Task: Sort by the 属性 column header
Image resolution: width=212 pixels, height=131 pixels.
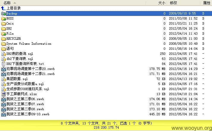Action: (x=206, y=3)
